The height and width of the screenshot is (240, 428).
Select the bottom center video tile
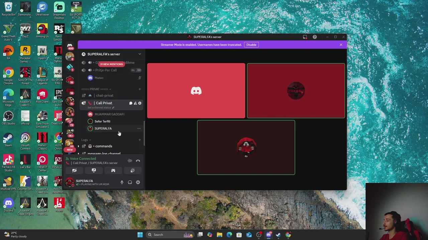[246, 147]
